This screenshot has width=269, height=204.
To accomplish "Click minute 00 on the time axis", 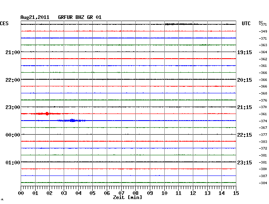I will [21, 193].
